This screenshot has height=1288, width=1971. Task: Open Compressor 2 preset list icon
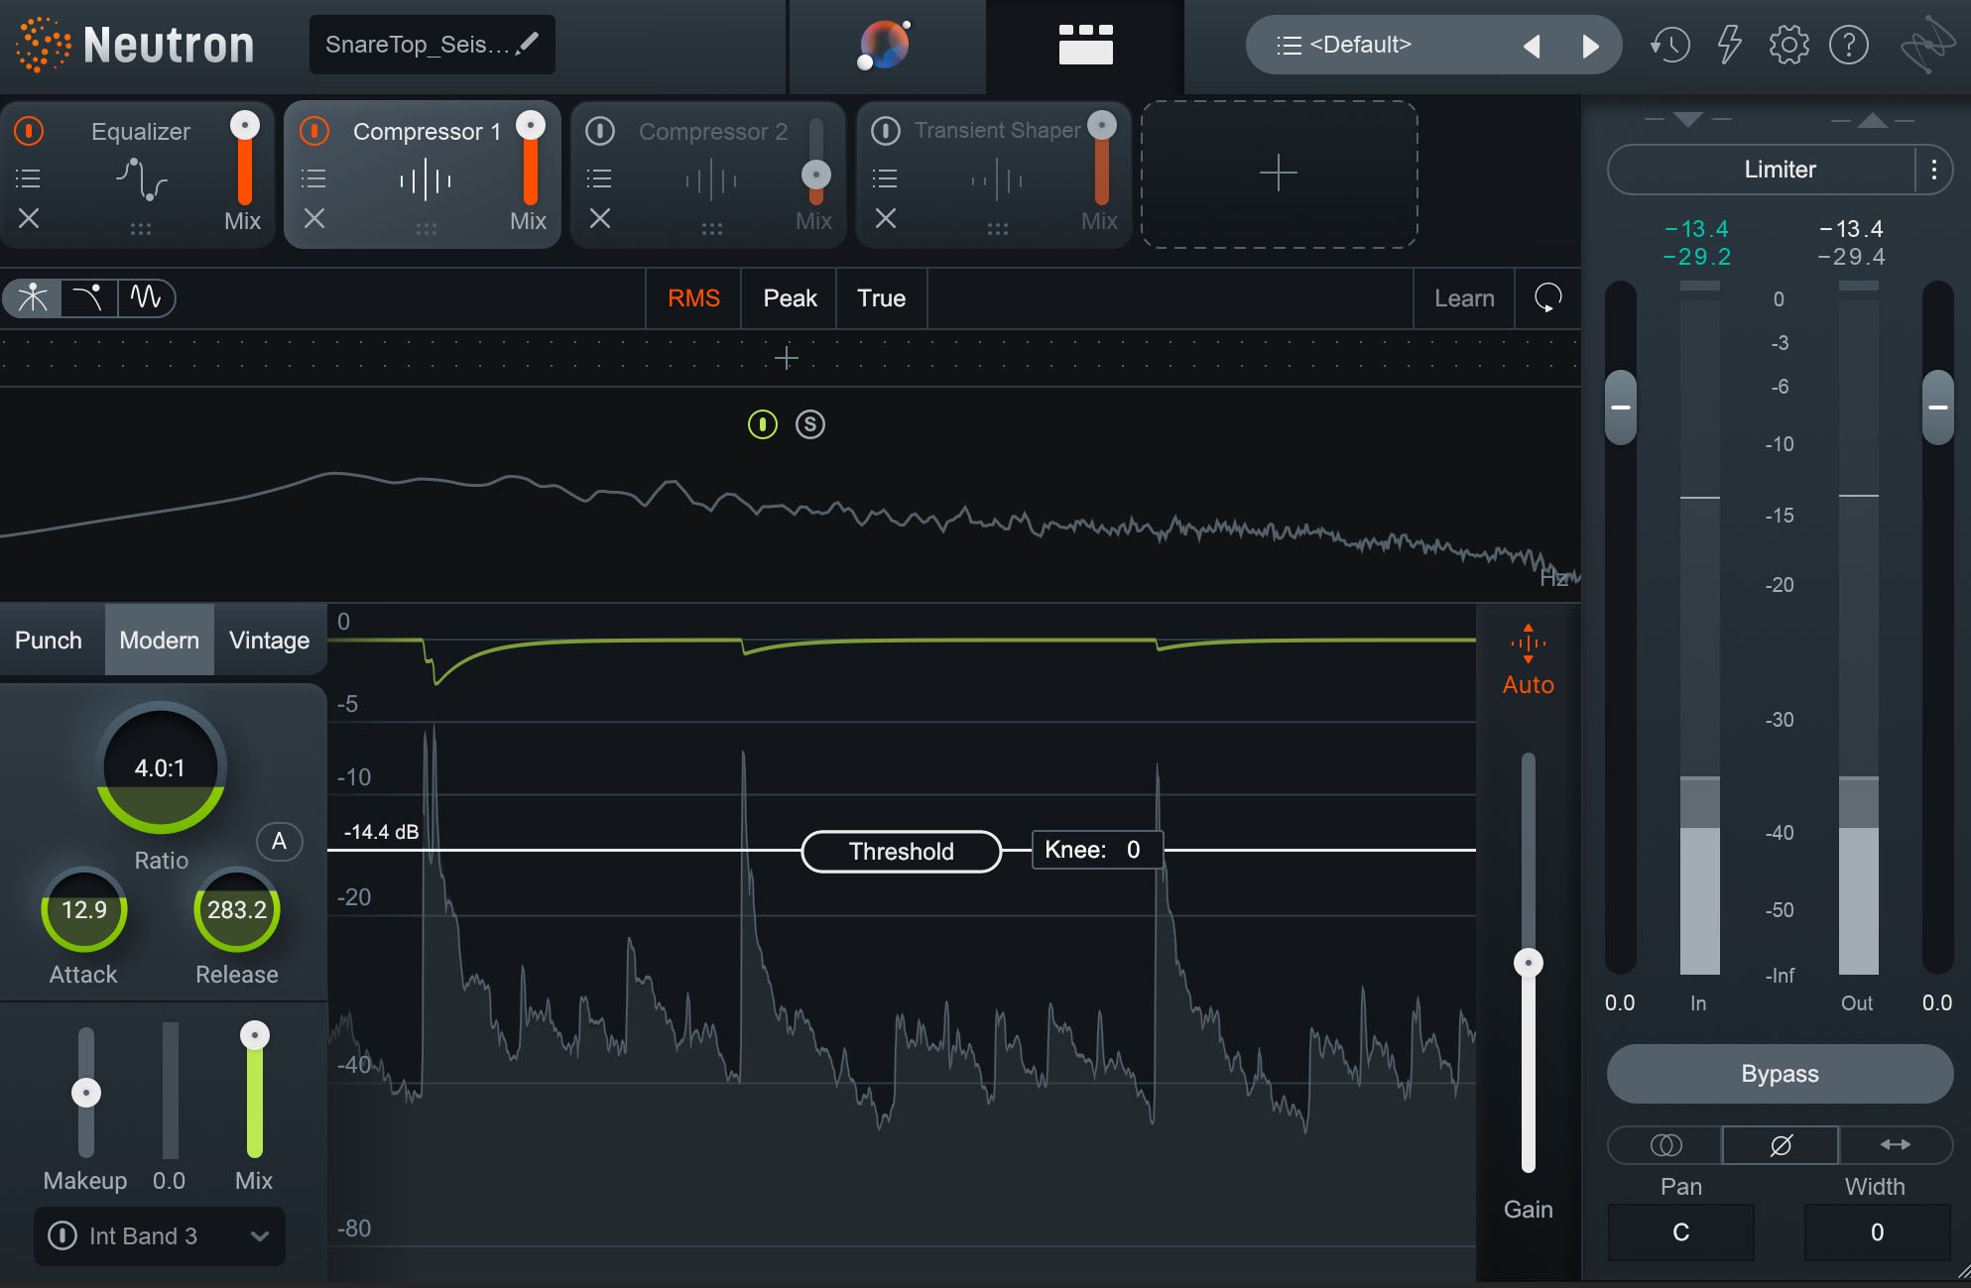(599, 178)
